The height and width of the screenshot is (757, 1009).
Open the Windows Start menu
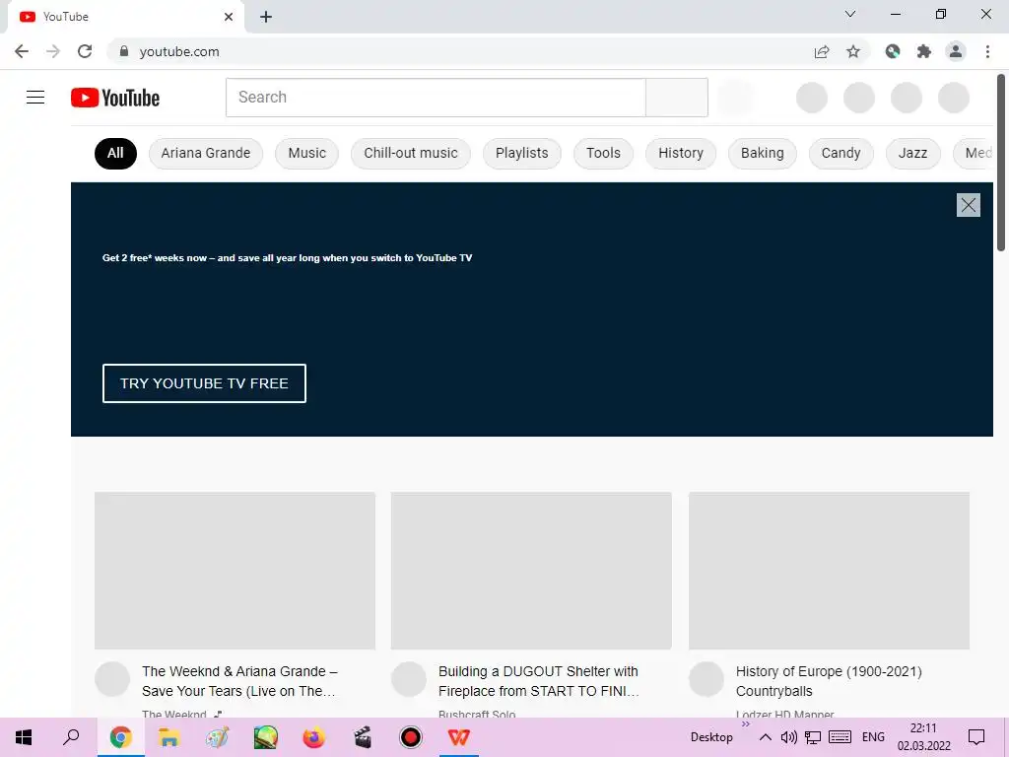click(x=24, y=737)
